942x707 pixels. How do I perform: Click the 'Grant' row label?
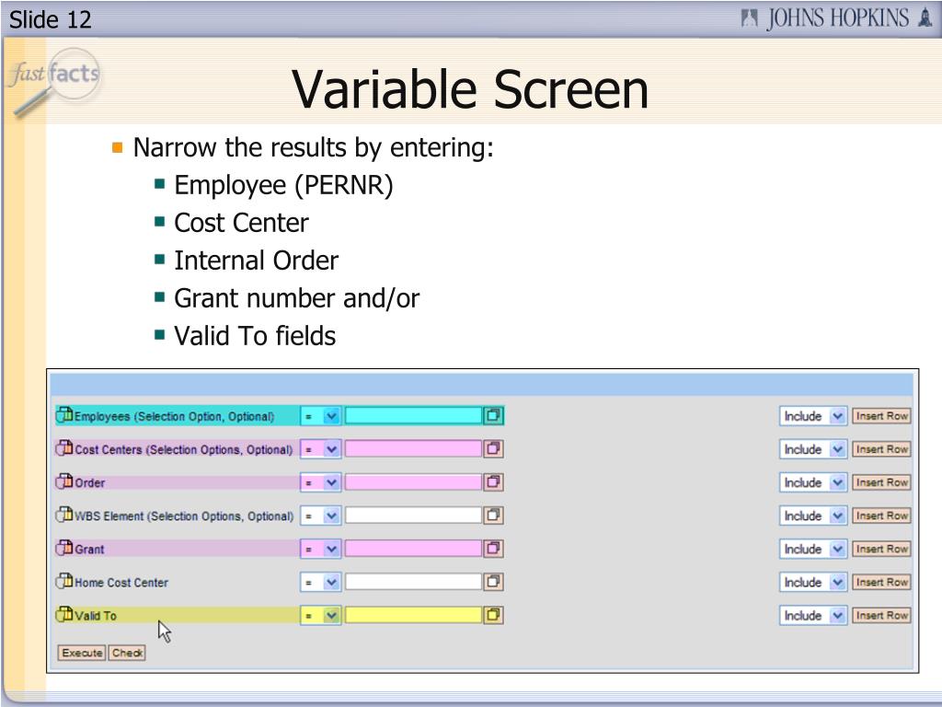pyautogui.click(x=89, y=550)
